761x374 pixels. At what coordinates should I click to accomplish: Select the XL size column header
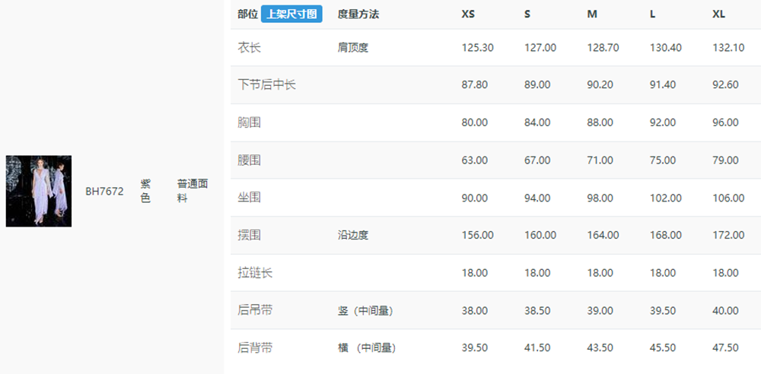click(719, 14)
